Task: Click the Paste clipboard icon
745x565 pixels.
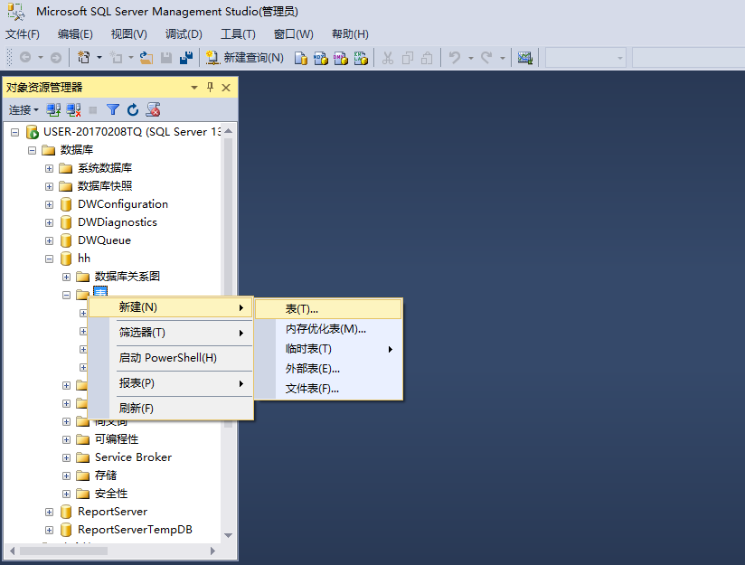Action: pos(427,58)
